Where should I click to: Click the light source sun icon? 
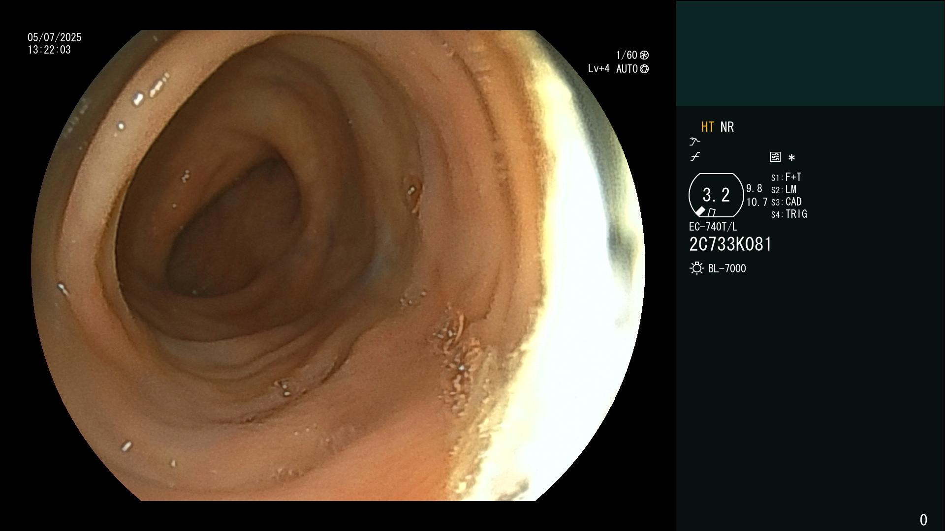(x=696, y=268)
